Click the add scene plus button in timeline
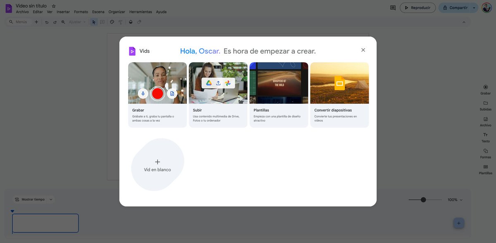The width and height of the screenshot is (496, 243). [x=459, y=223]
